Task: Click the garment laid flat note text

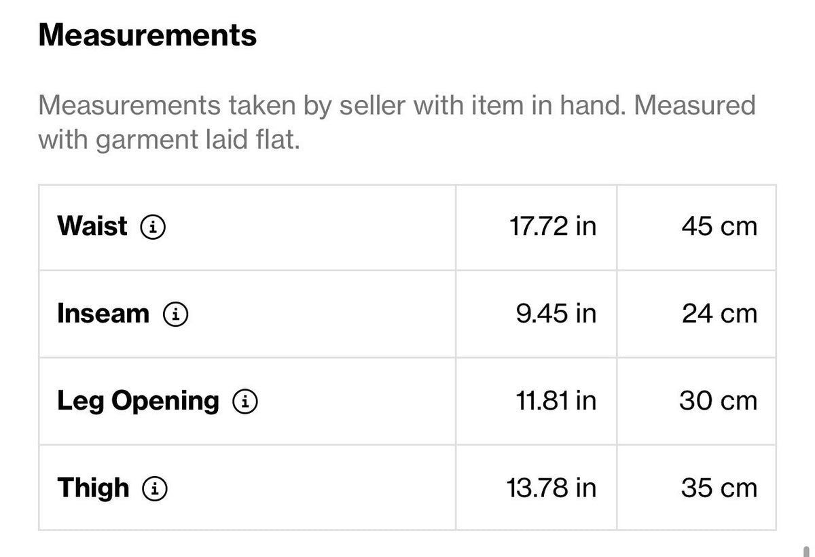Action: [169, 141]
